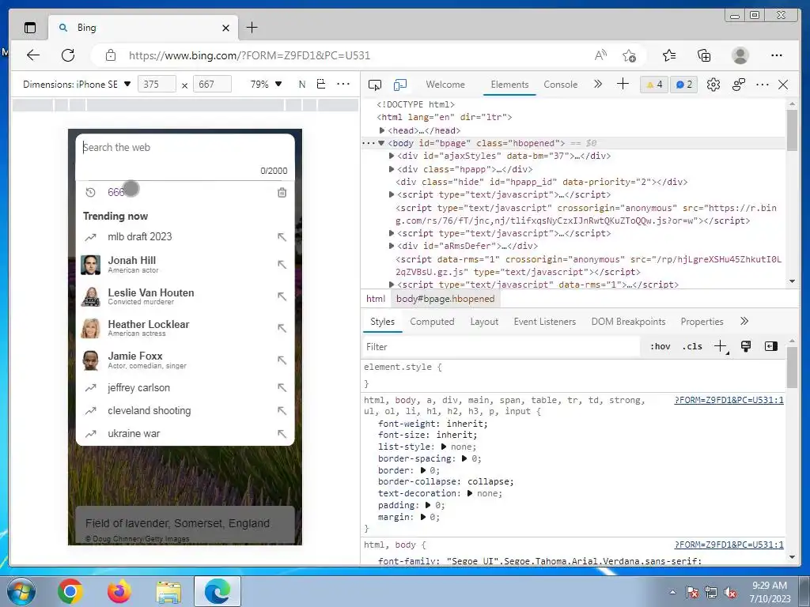The image size is (810, 607).
Task: Fill search with mlb draft 2023 arrow
Action: 282,237
